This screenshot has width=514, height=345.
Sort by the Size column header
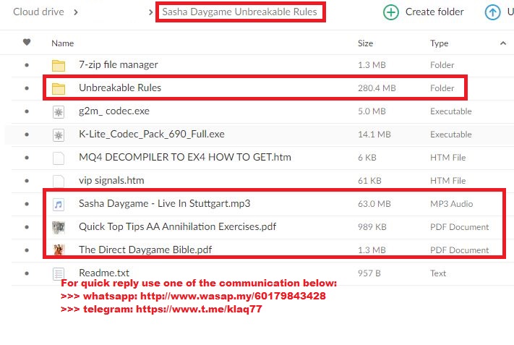point(365,43)
